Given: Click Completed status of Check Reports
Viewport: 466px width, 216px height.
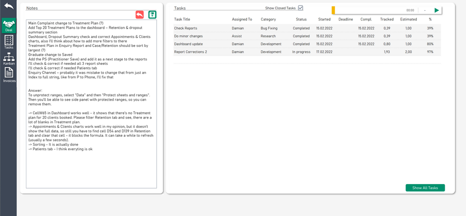Looking at the screenshot, I should 301,28.
